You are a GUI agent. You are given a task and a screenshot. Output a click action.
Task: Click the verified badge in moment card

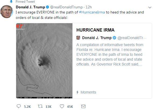(x=114, y=38)
